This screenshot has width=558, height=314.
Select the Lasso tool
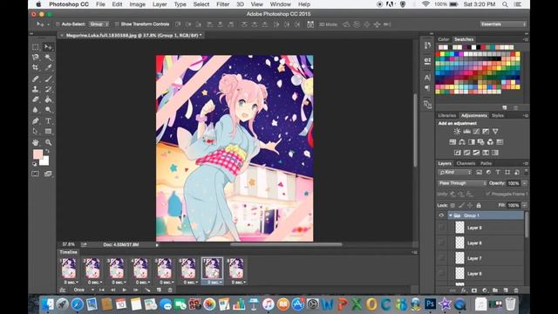point(35,58)
